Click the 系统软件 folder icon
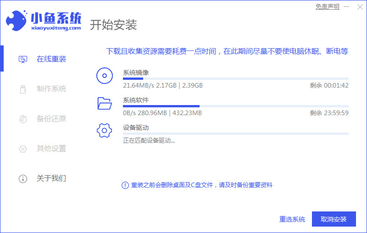The width and height of the screenshot is (367, 233). (x=105, y=103)
